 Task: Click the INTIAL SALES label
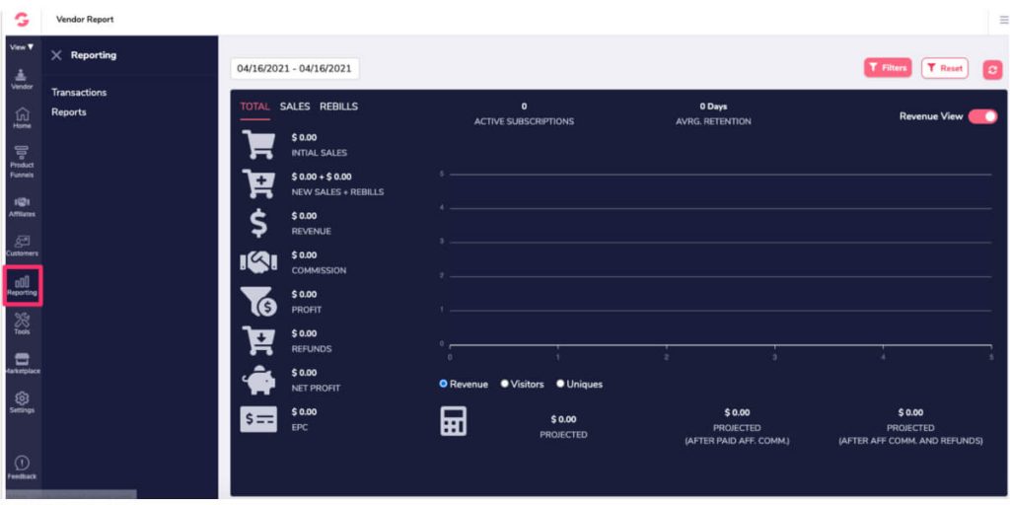click(319, 153)
